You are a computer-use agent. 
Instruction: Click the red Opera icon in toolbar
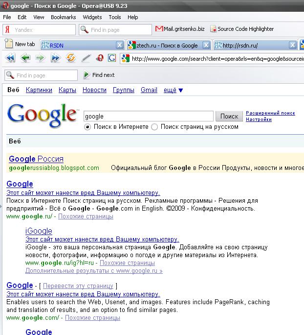(100, 58)
